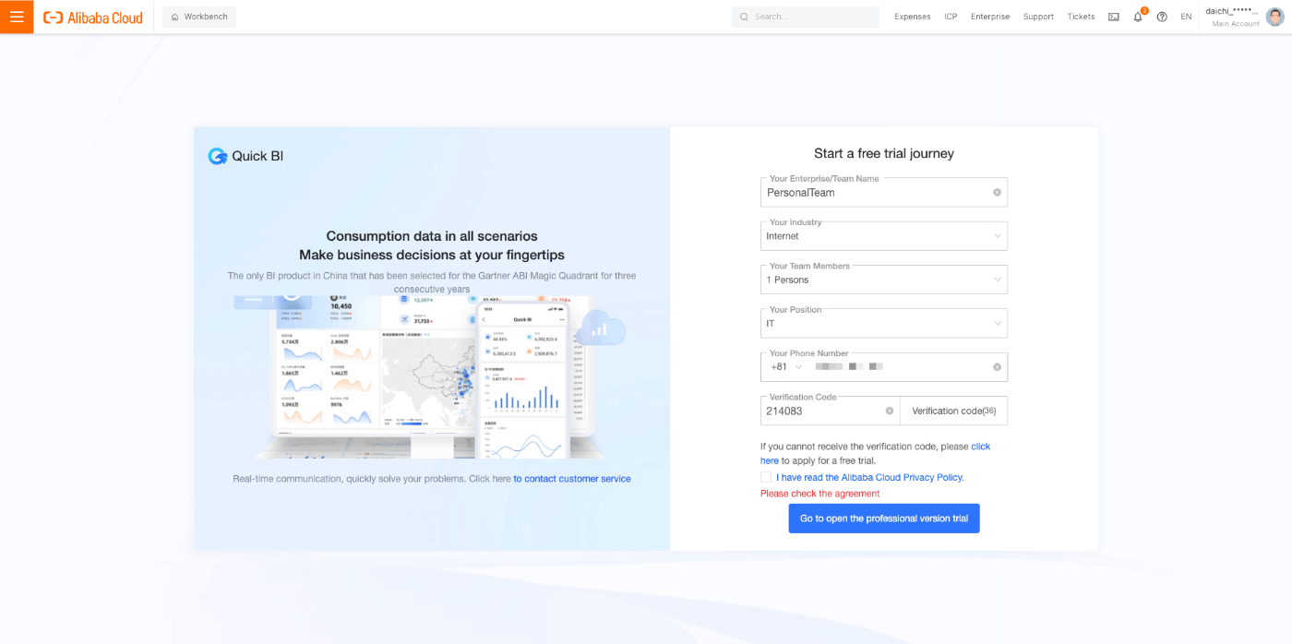Image resolution: width=1292 pixels, height=644 pixels.
Task: Click the Workbench button
Action: [199, 17]
